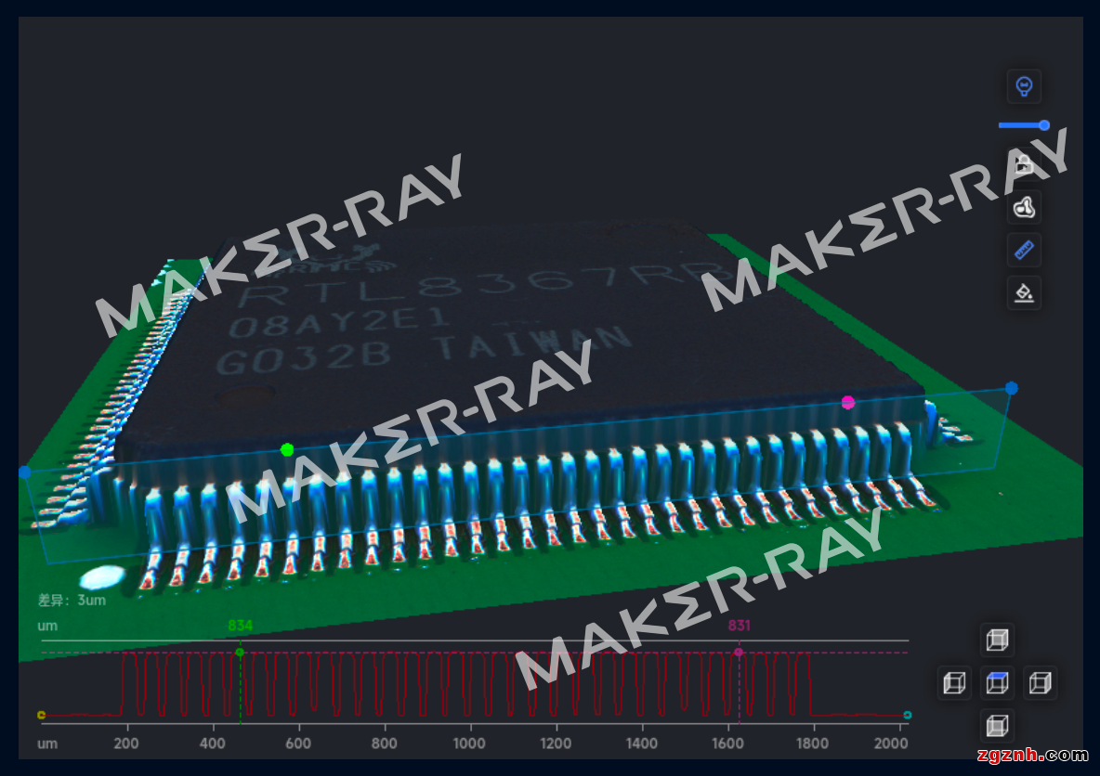Image resolution: width=1100 pixels, height=776 pixels.
Task: Switch to the right cube view
Action: point(1040,683)
